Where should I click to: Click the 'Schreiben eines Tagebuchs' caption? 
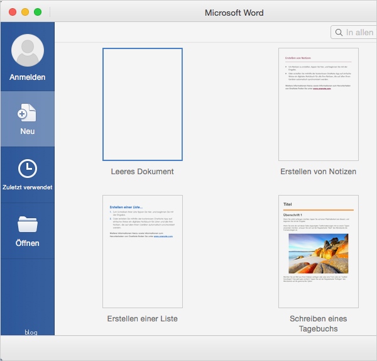pyautogui.click(x=319, y=324)
